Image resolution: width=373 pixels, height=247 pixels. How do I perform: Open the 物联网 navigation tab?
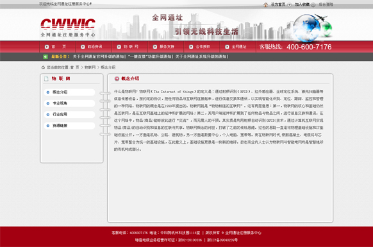click(130, 47)
